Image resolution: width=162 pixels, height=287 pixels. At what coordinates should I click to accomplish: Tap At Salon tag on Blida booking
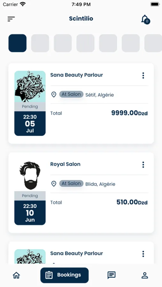pyautogui.click(x=71, y=183)
